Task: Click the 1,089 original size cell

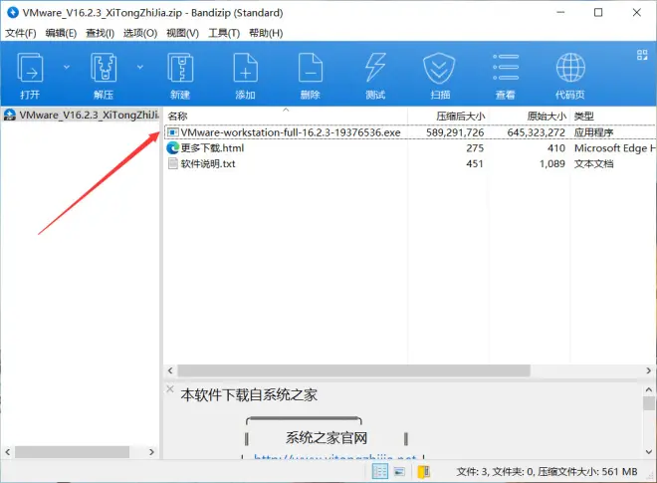Action: pos(552,163)
